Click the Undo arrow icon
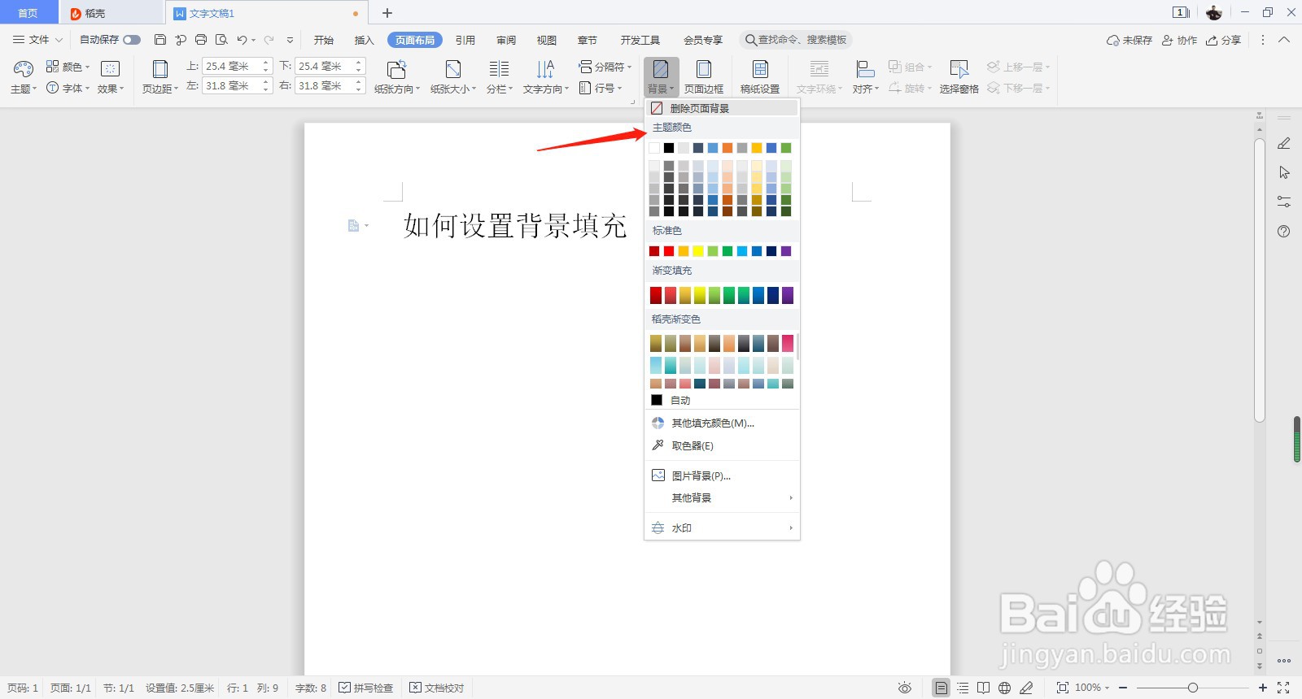This screenshot has height=699, width=1302. pos(242,40)
